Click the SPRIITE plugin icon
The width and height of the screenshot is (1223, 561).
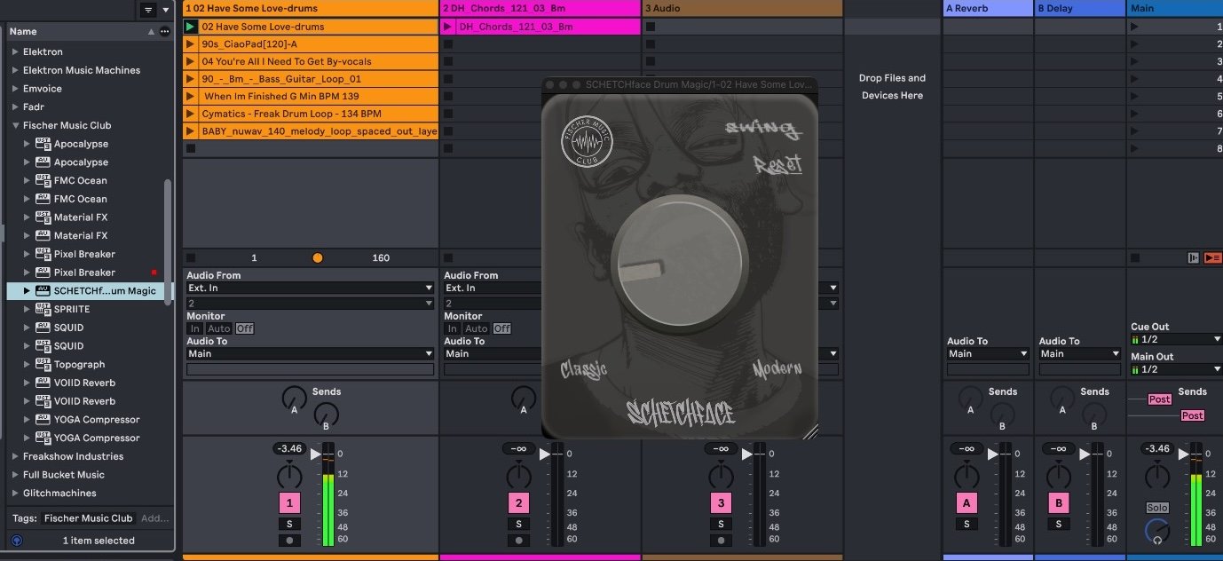point(43,309)
